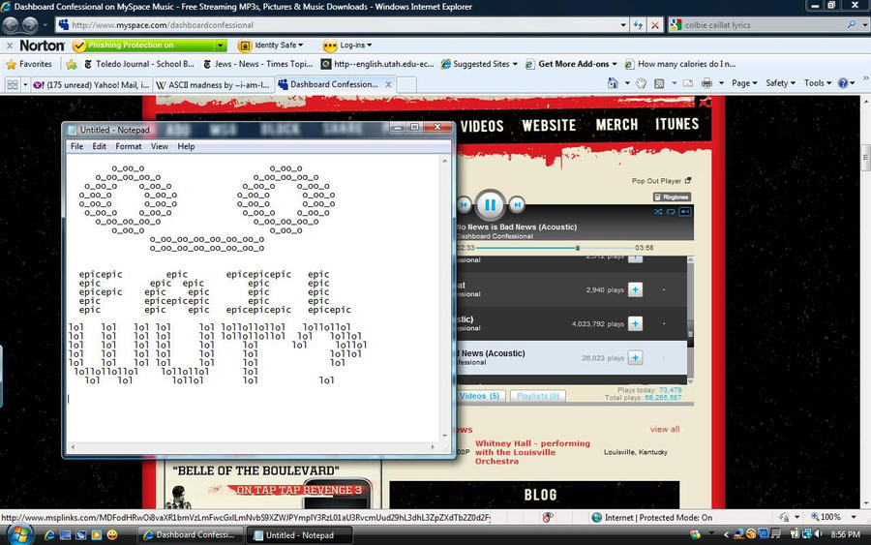Stop loading with the red X icon
This screenshot has width=871, height=545.
pyautogui.click(x=655, y=25)
